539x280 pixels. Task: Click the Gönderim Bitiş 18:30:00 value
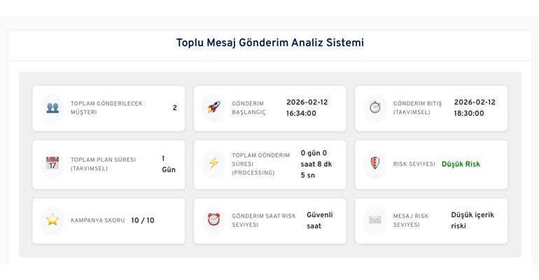pos(468,114)
